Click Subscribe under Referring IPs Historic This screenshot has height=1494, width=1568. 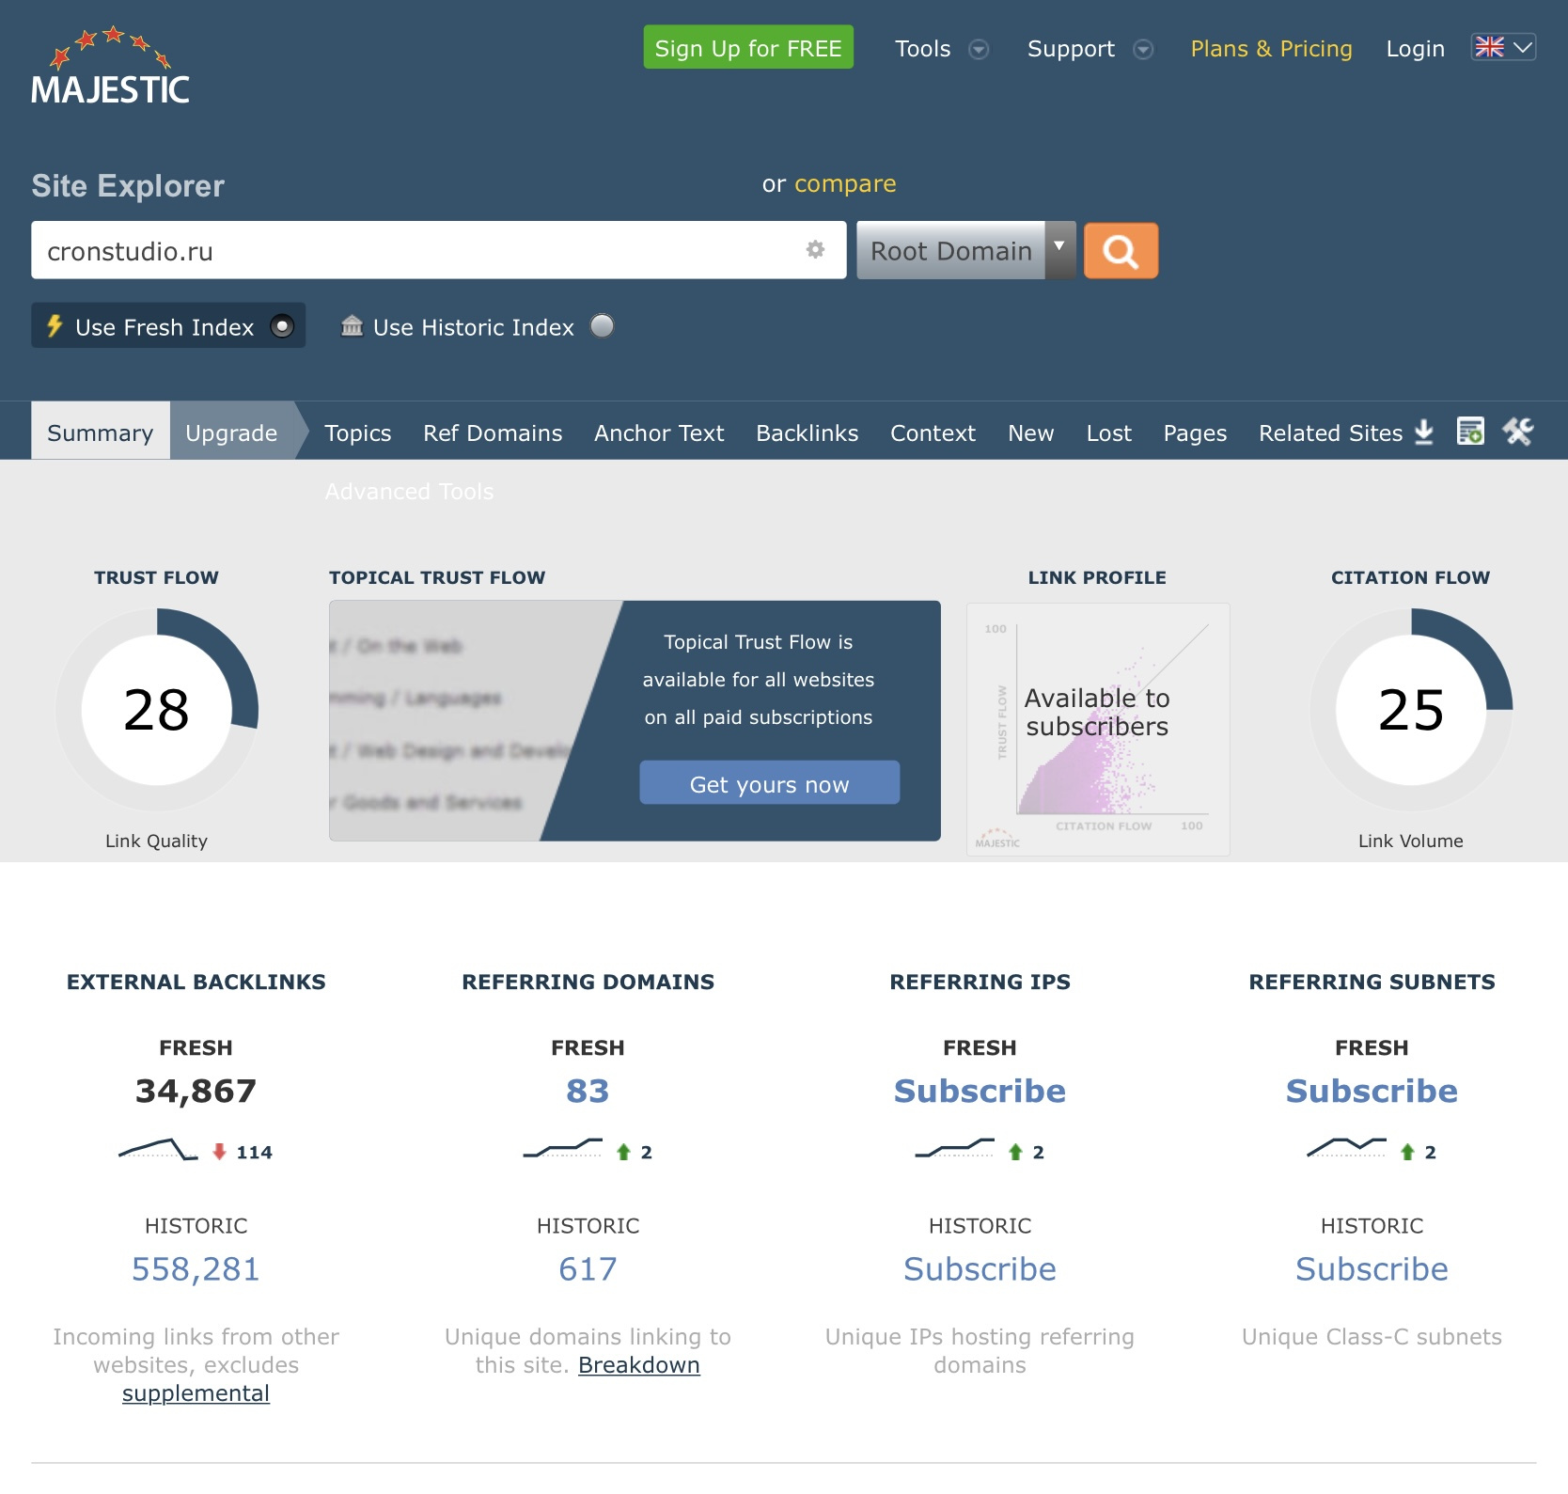(980, 1268)
